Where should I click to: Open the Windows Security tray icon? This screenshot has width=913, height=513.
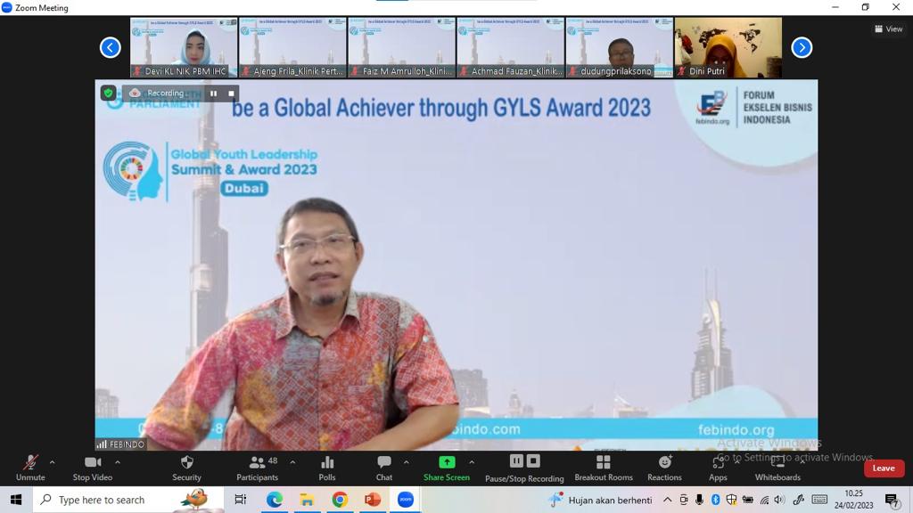731,500
